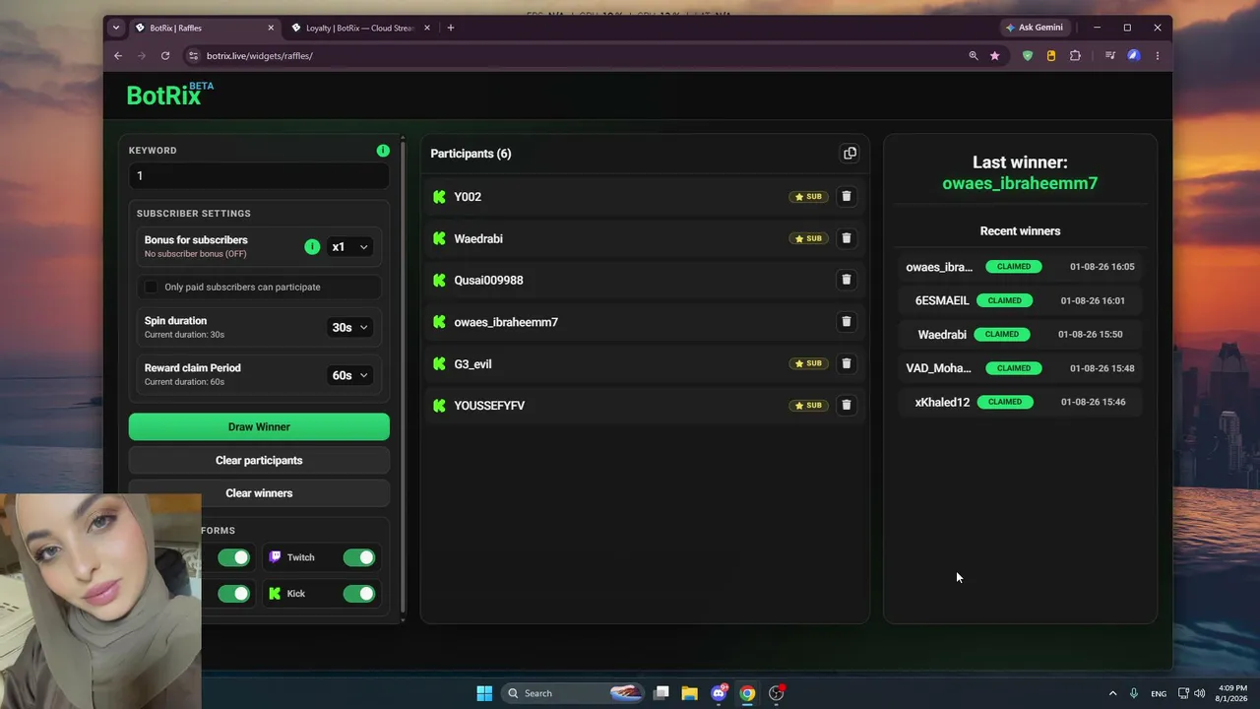Open Task View on the taskbar
1260x709 pixels.
[x=661, y=693]
